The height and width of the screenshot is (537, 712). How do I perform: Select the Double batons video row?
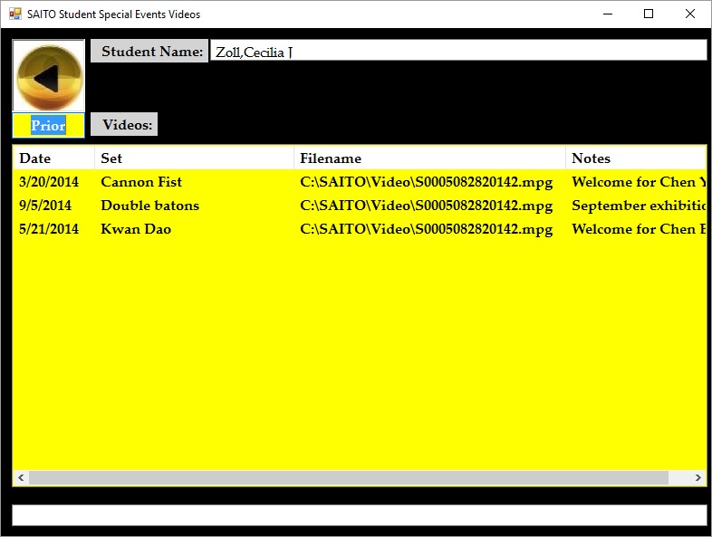pyautogui.click(x=149, y=206)
